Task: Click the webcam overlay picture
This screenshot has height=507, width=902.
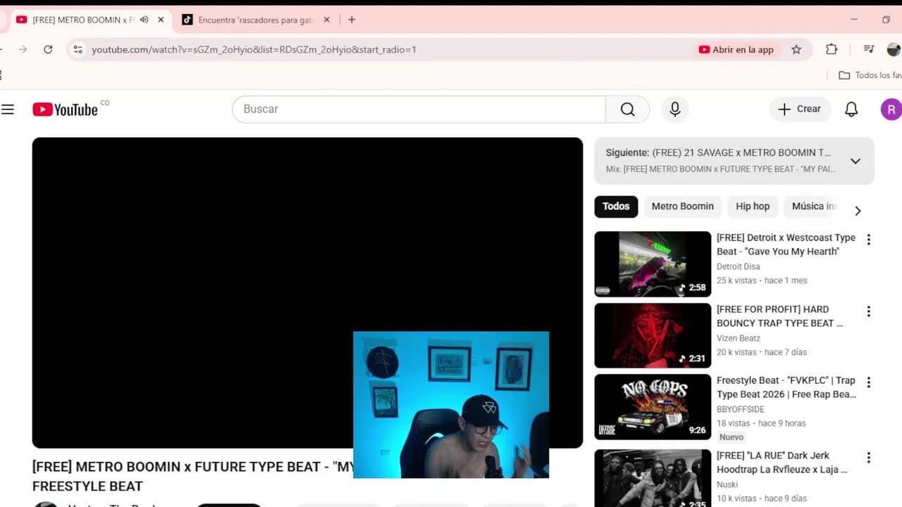Action: [451, 405]
